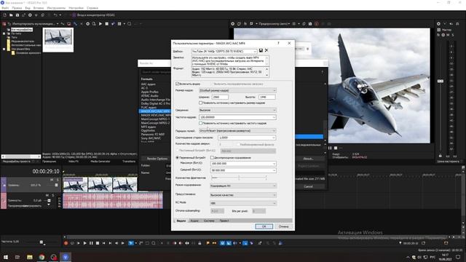The image size is (466, 262).
Task: Click the dialog help question mark
Action: click(278, 43)
